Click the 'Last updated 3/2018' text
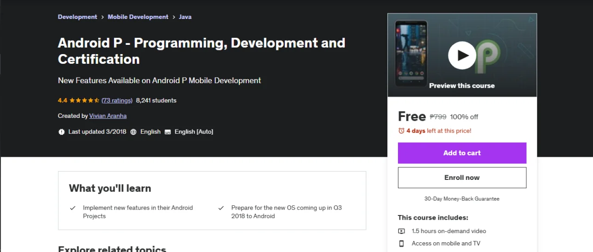Screen dimensions: 593x252 click(x=97, y=132)
